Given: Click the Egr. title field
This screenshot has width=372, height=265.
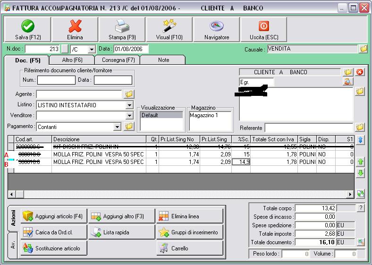Looking at the screenshot, I should (256, 82).
